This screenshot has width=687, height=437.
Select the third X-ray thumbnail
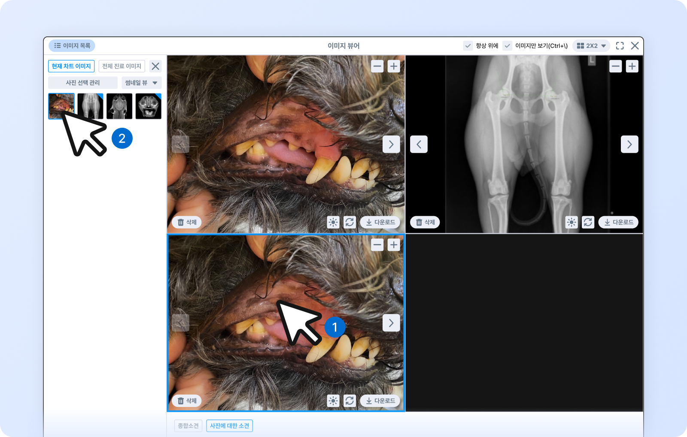(119, 106)
